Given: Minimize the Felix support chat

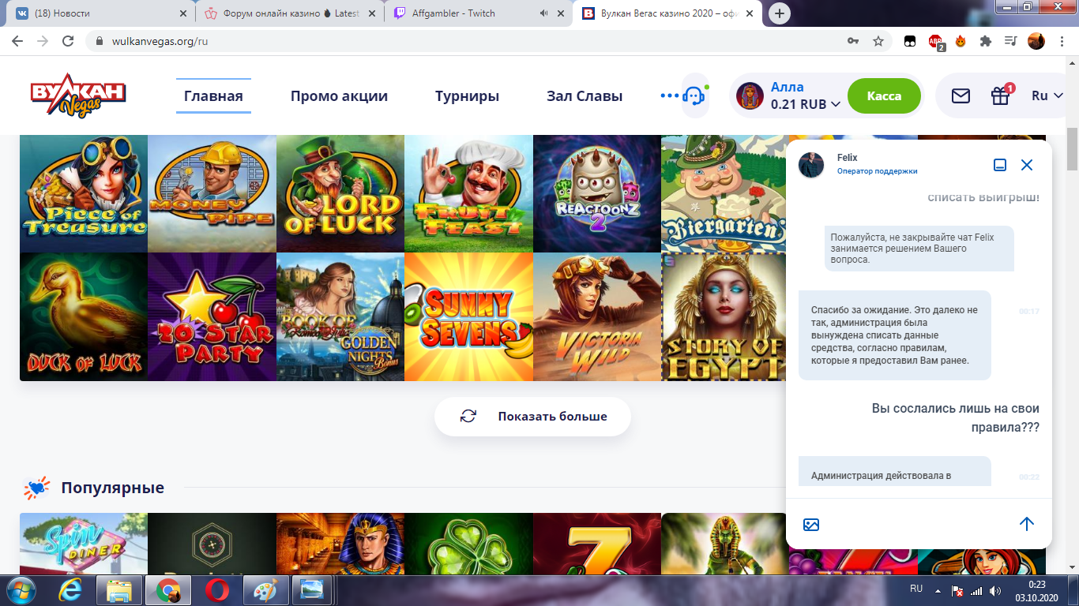Looking at the screenshot, I should pyautogui.click(x=1000, y=165).
